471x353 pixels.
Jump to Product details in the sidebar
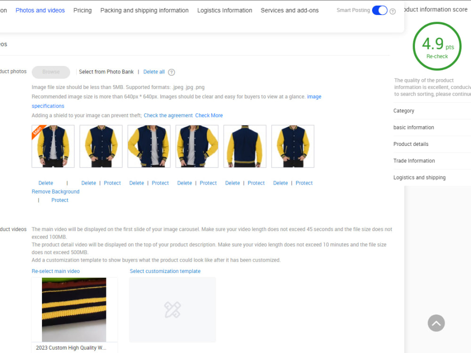[411, 144]
